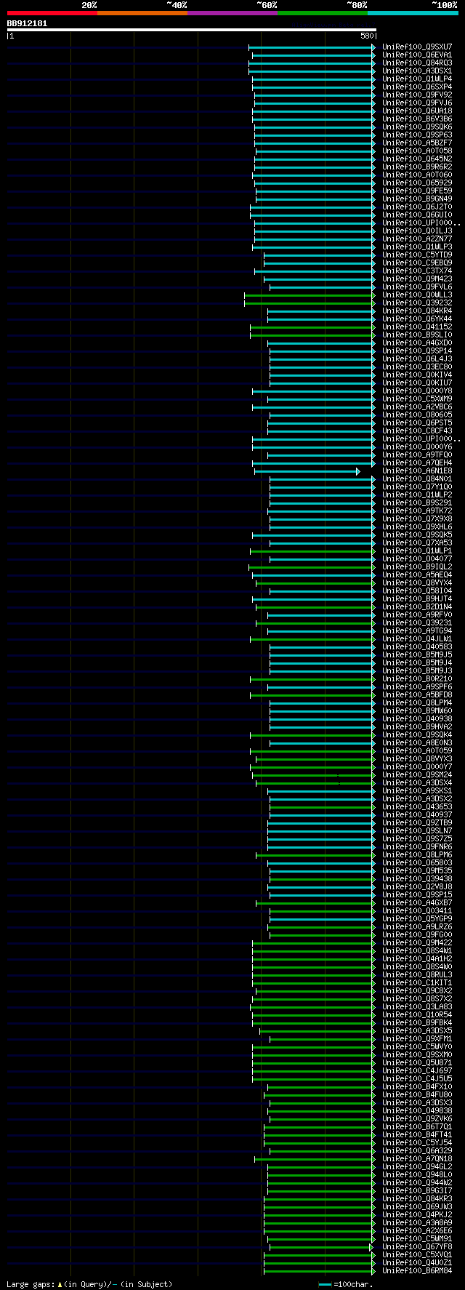This screenshot has width=465, height=1290.
Task: Select the UniRef100_B9SLI0 label
Action: pos(417,334)
